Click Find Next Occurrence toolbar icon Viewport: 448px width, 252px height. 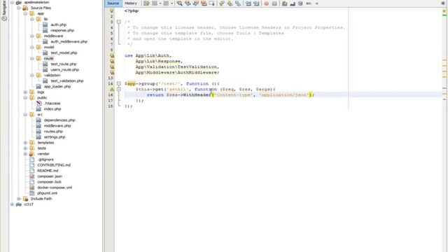196,3
